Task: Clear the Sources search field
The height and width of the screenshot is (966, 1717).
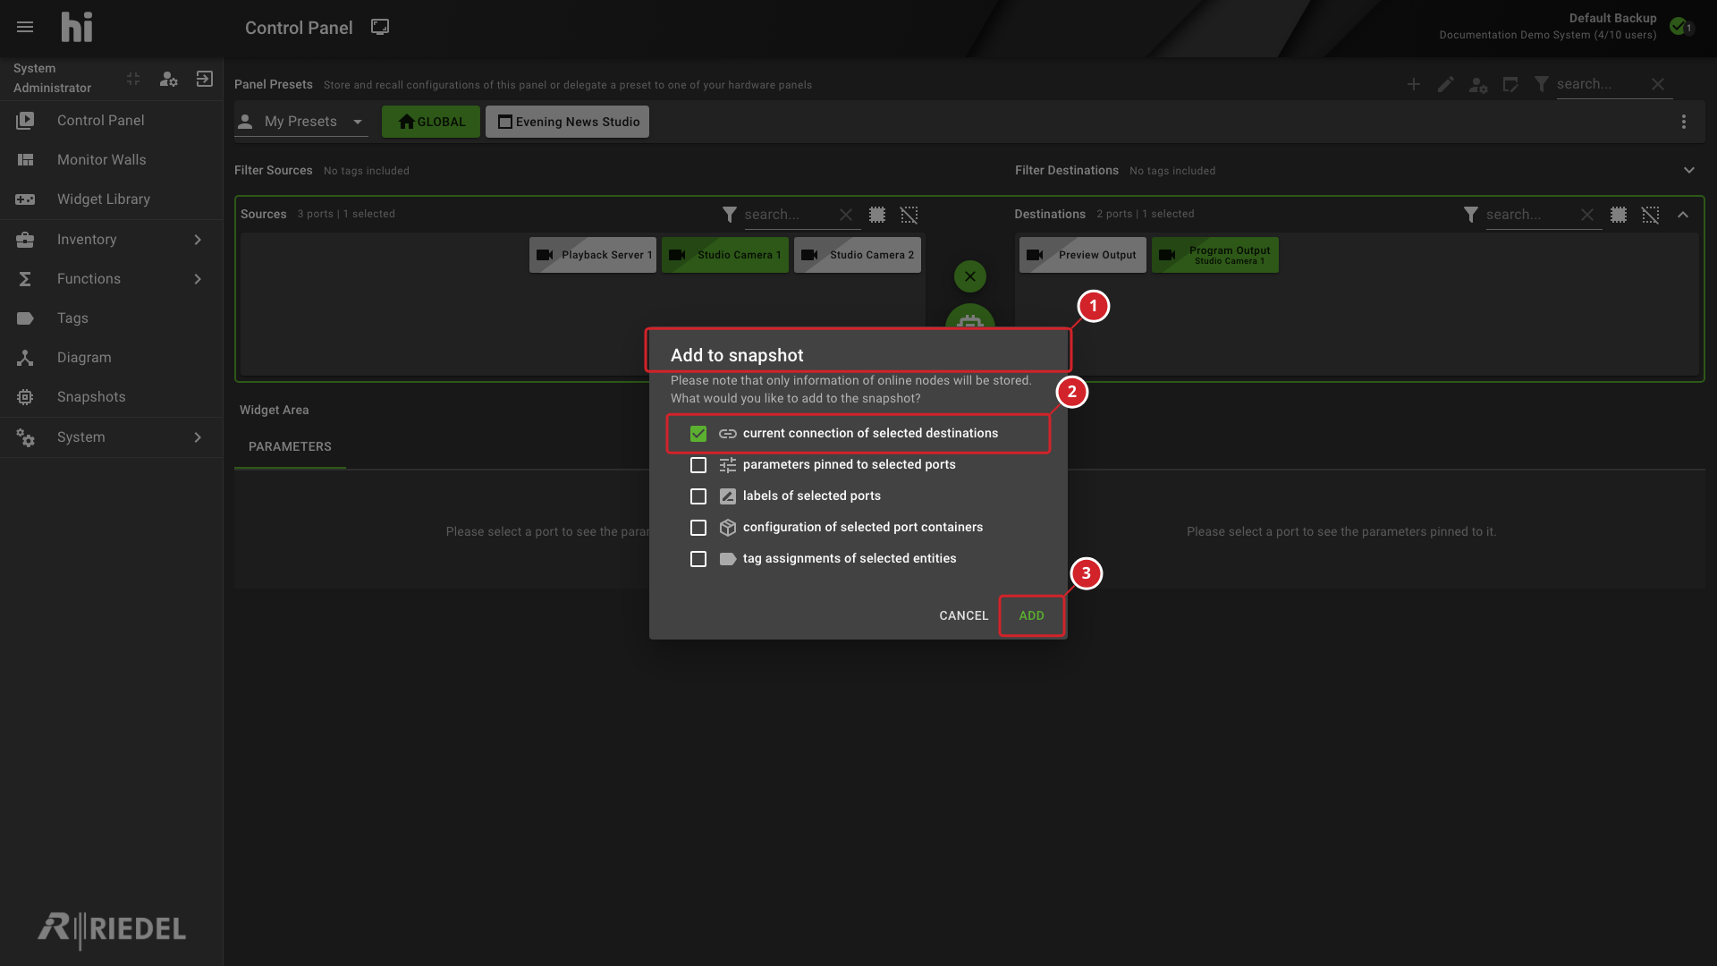Action: coord(846,215)
